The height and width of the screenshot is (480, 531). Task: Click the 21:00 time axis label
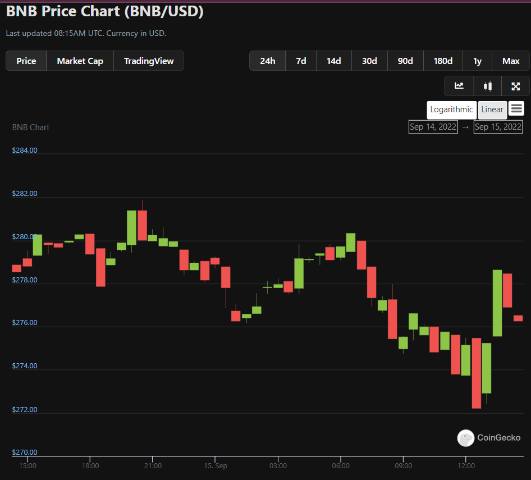[x=153, y=466]
